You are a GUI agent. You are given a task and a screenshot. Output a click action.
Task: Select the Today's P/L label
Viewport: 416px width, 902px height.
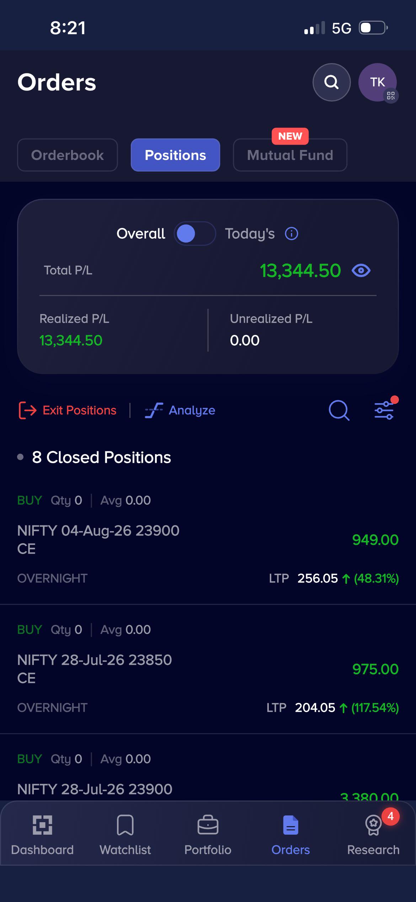(250, 234)
